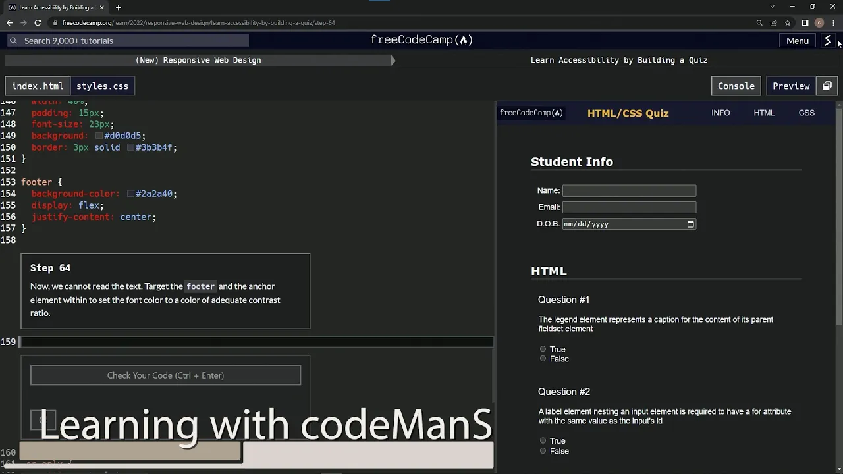This screenshot has height=474, width=843.
Task: Click the Student Info heading
Action: point(572,162)
